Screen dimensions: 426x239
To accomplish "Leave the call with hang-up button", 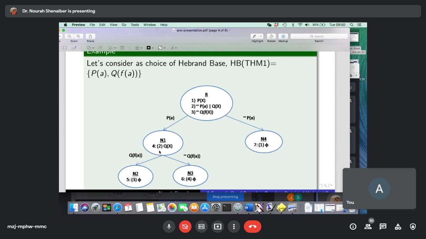I will (x=253, y=227).
